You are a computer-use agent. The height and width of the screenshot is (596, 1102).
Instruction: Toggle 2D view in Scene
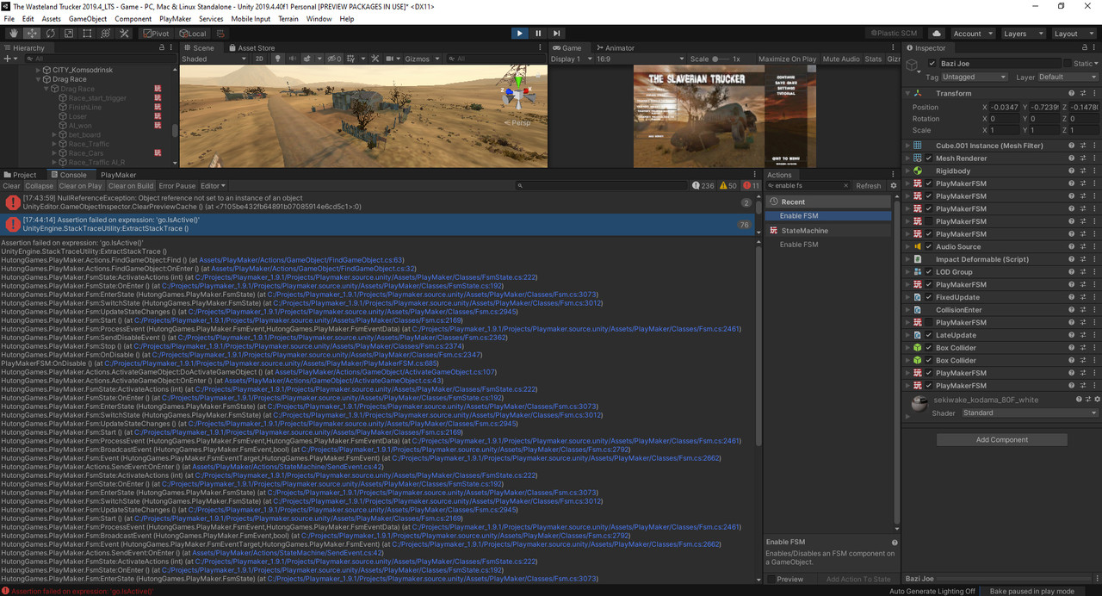[x=259, y=59]
